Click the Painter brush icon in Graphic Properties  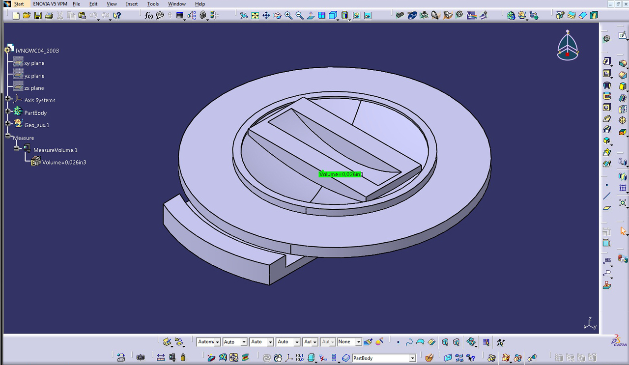pos(368,342)
